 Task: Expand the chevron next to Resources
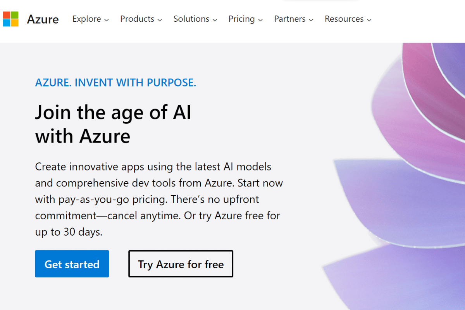point(369,20)
